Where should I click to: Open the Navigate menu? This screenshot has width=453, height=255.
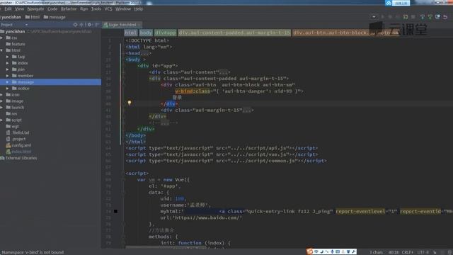[35, 9]
